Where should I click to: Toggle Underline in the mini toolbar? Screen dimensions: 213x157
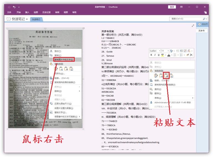[x=159, y=55]
